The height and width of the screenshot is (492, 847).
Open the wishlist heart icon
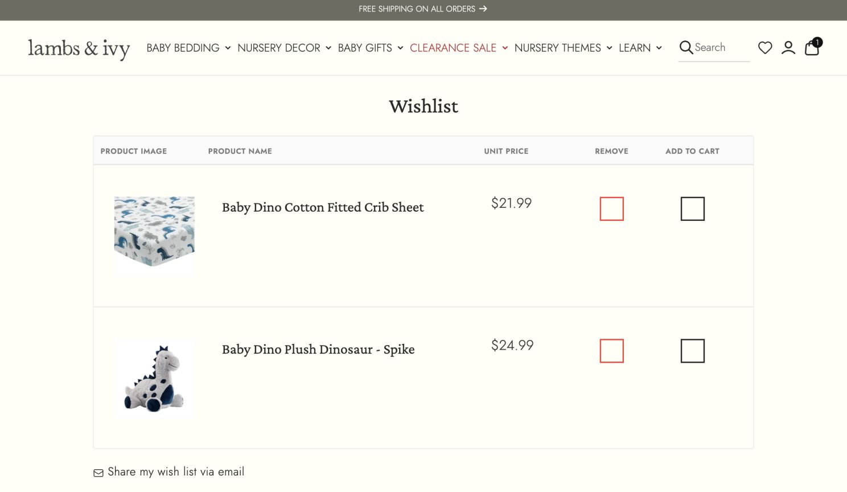[x=765, y=48]
